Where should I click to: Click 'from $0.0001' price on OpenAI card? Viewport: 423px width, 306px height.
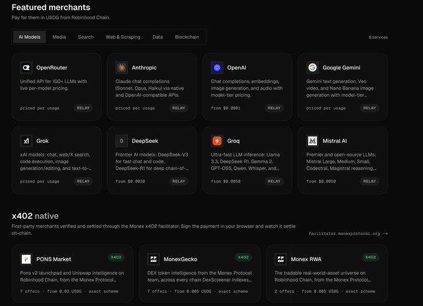[226, 108]
